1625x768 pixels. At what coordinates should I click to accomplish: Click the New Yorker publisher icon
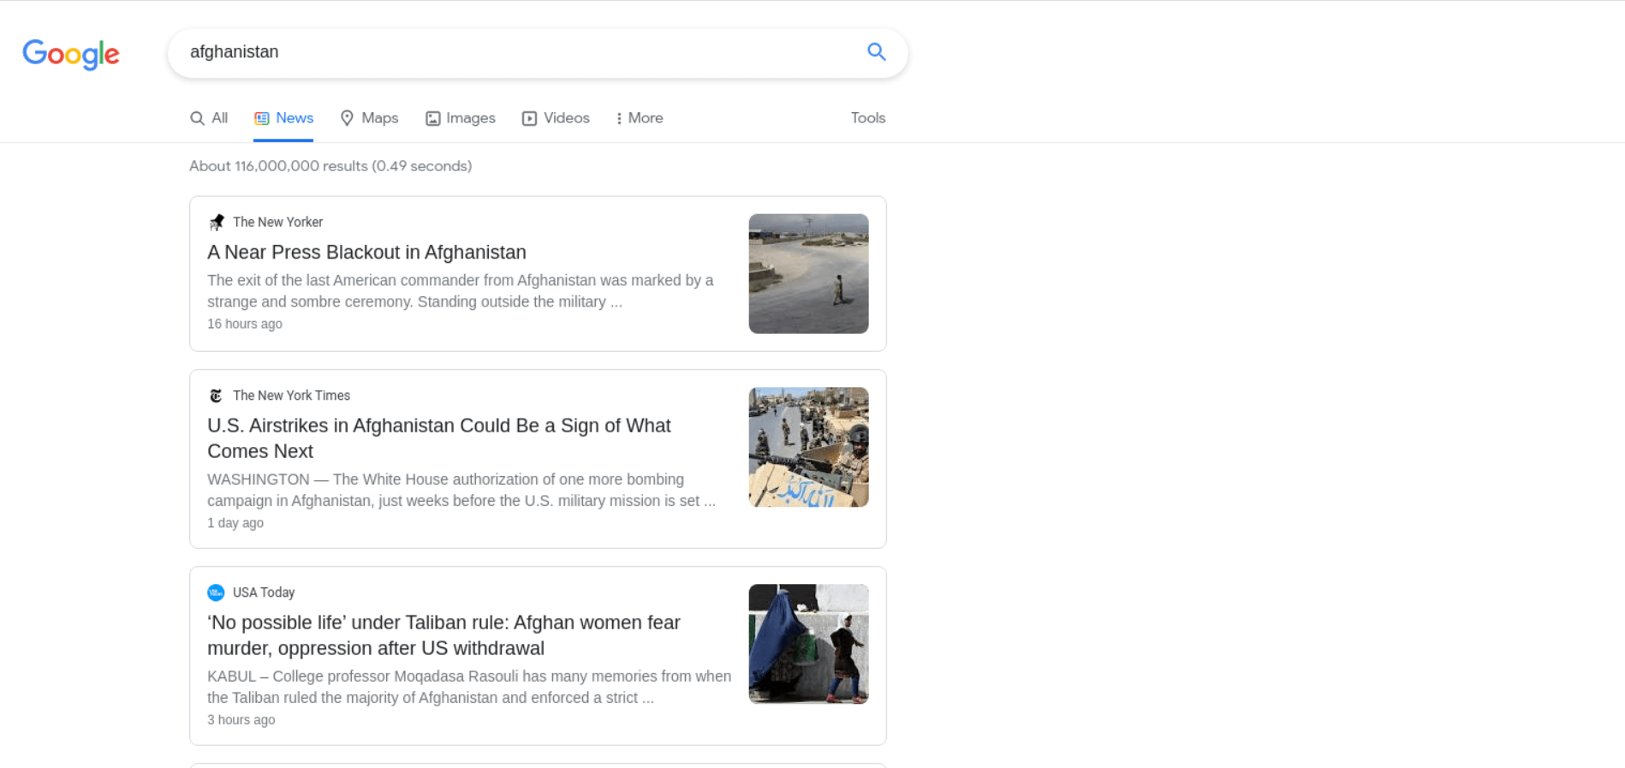[216, 223]
